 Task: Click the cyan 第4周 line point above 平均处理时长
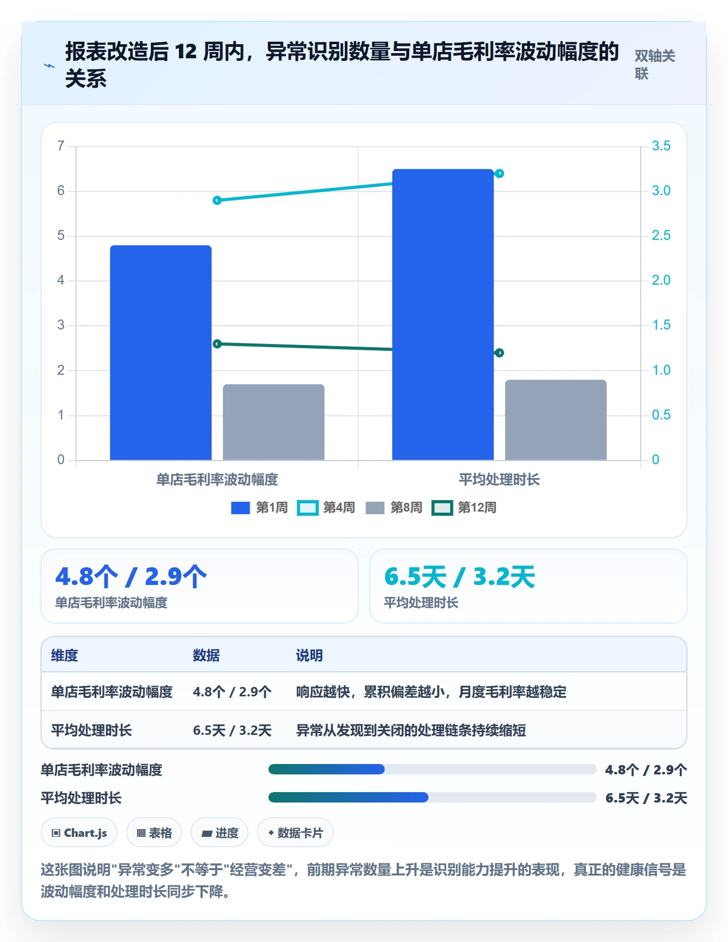[499, 173]
